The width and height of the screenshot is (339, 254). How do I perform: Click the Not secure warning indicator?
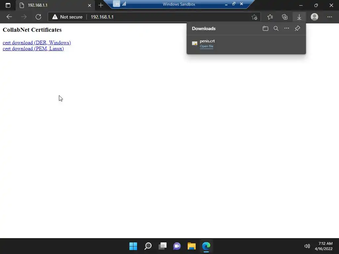tap(68, 17)
